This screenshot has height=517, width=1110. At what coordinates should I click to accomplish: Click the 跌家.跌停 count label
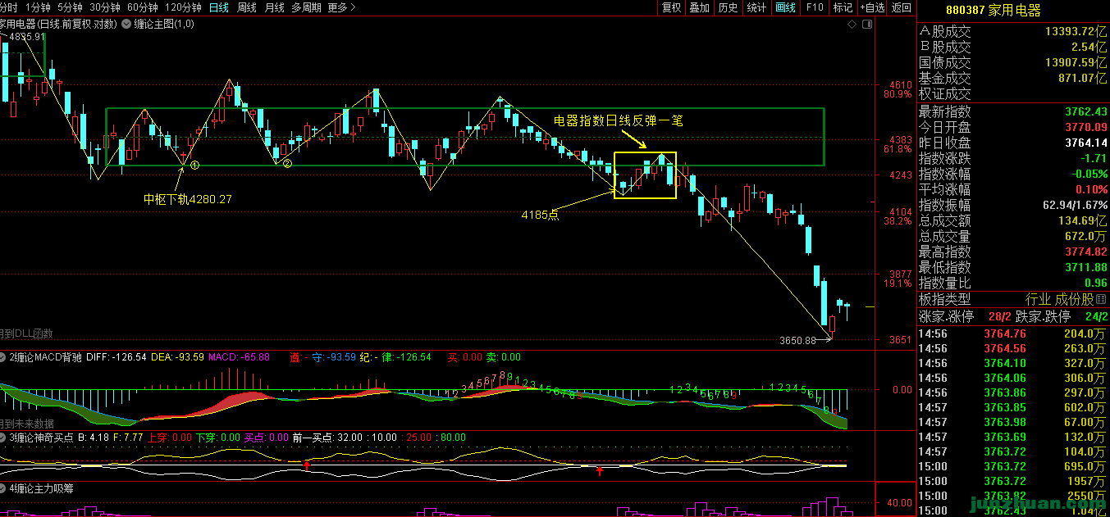point(1044,316)
